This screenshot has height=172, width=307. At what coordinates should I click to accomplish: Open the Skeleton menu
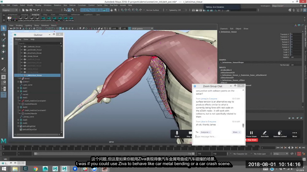tap(57, 5)
